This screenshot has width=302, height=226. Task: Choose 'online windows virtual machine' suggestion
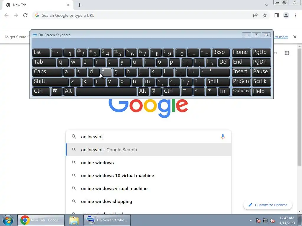click(149, 188)
